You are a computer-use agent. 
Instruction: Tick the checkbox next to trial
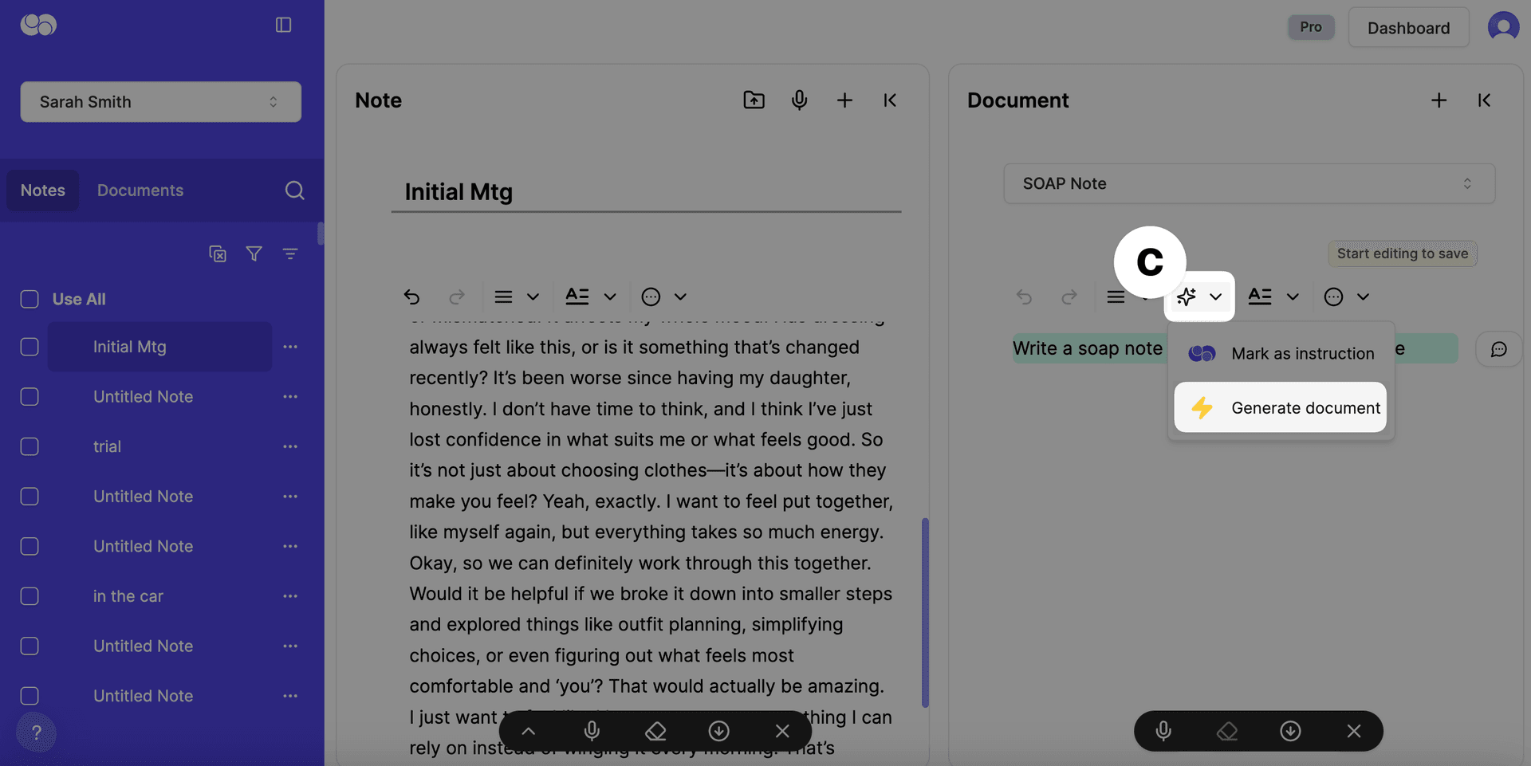[x=30, y=446]
